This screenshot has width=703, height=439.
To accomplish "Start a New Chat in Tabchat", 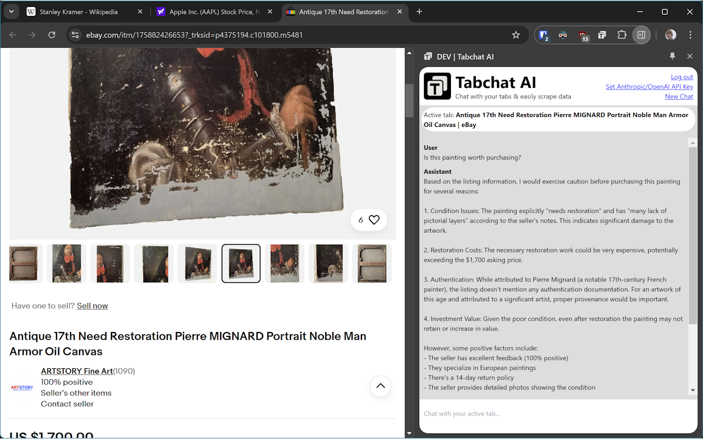I will point(679,97).
